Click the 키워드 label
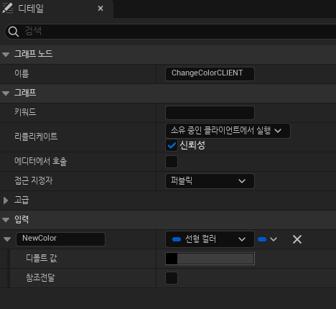Screen dimensions: 336x309 [25, 112]
